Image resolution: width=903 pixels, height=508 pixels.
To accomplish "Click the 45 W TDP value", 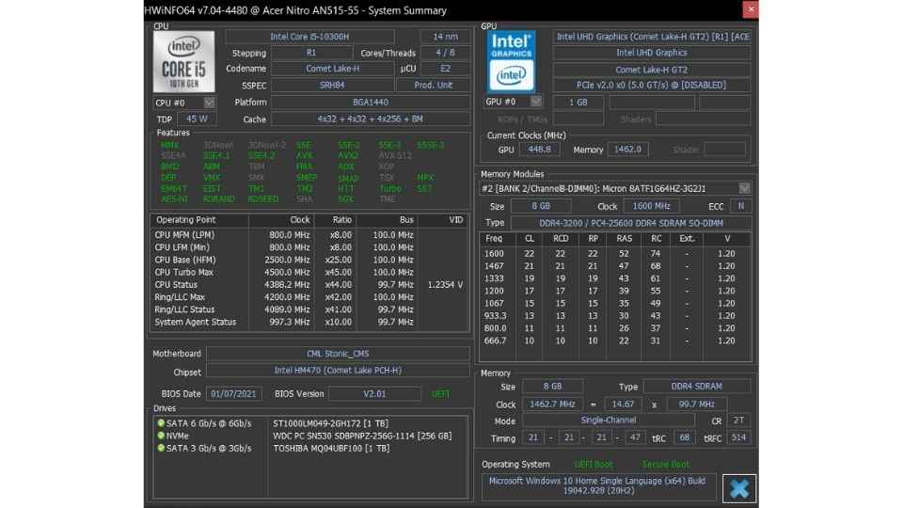I will pos(197,119).
